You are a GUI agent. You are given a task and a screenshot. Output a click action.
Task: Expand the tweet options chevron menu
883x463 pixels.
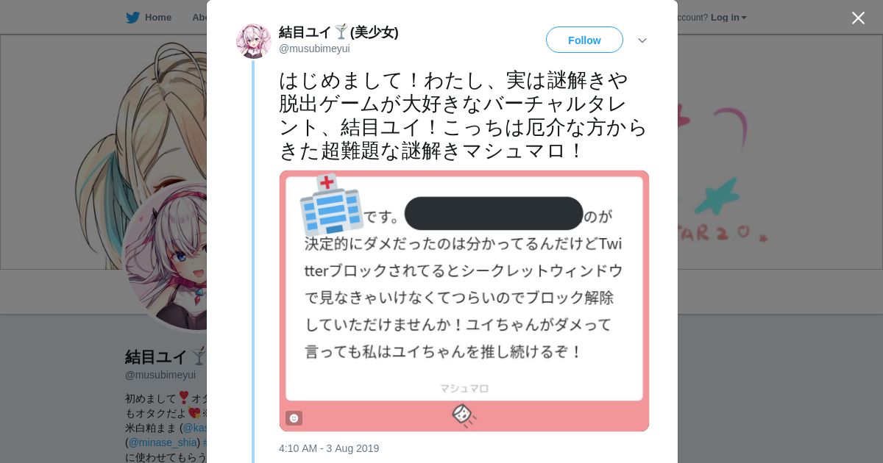(x=642, y=40)
